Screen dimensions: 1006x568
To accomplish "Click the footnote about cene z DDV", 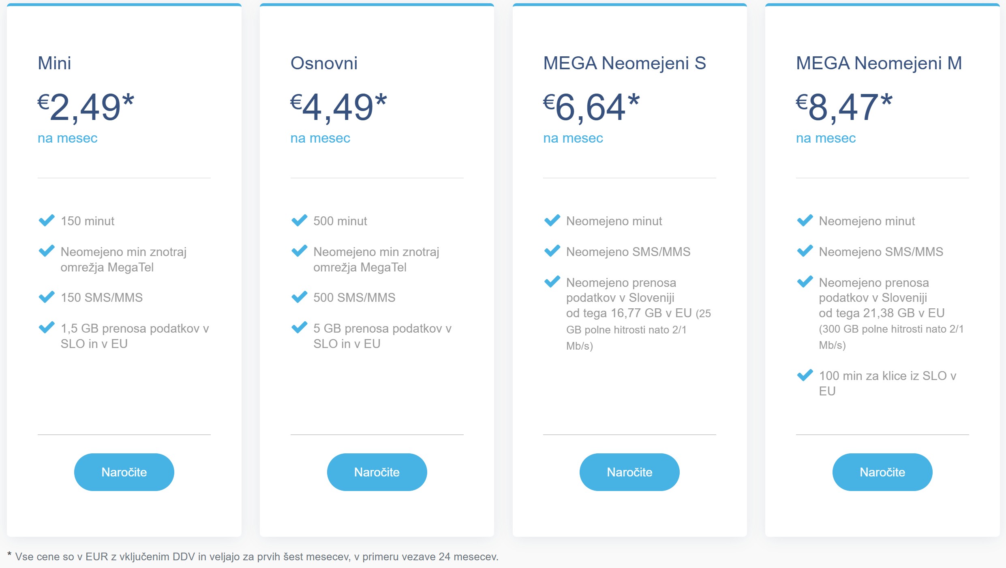I will pos(253,557).
